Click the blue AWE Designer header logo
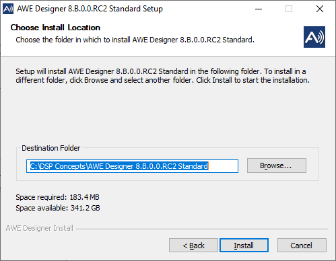This screenshot has height=261, width=336. pyautogui.click(x=314, y=37)
